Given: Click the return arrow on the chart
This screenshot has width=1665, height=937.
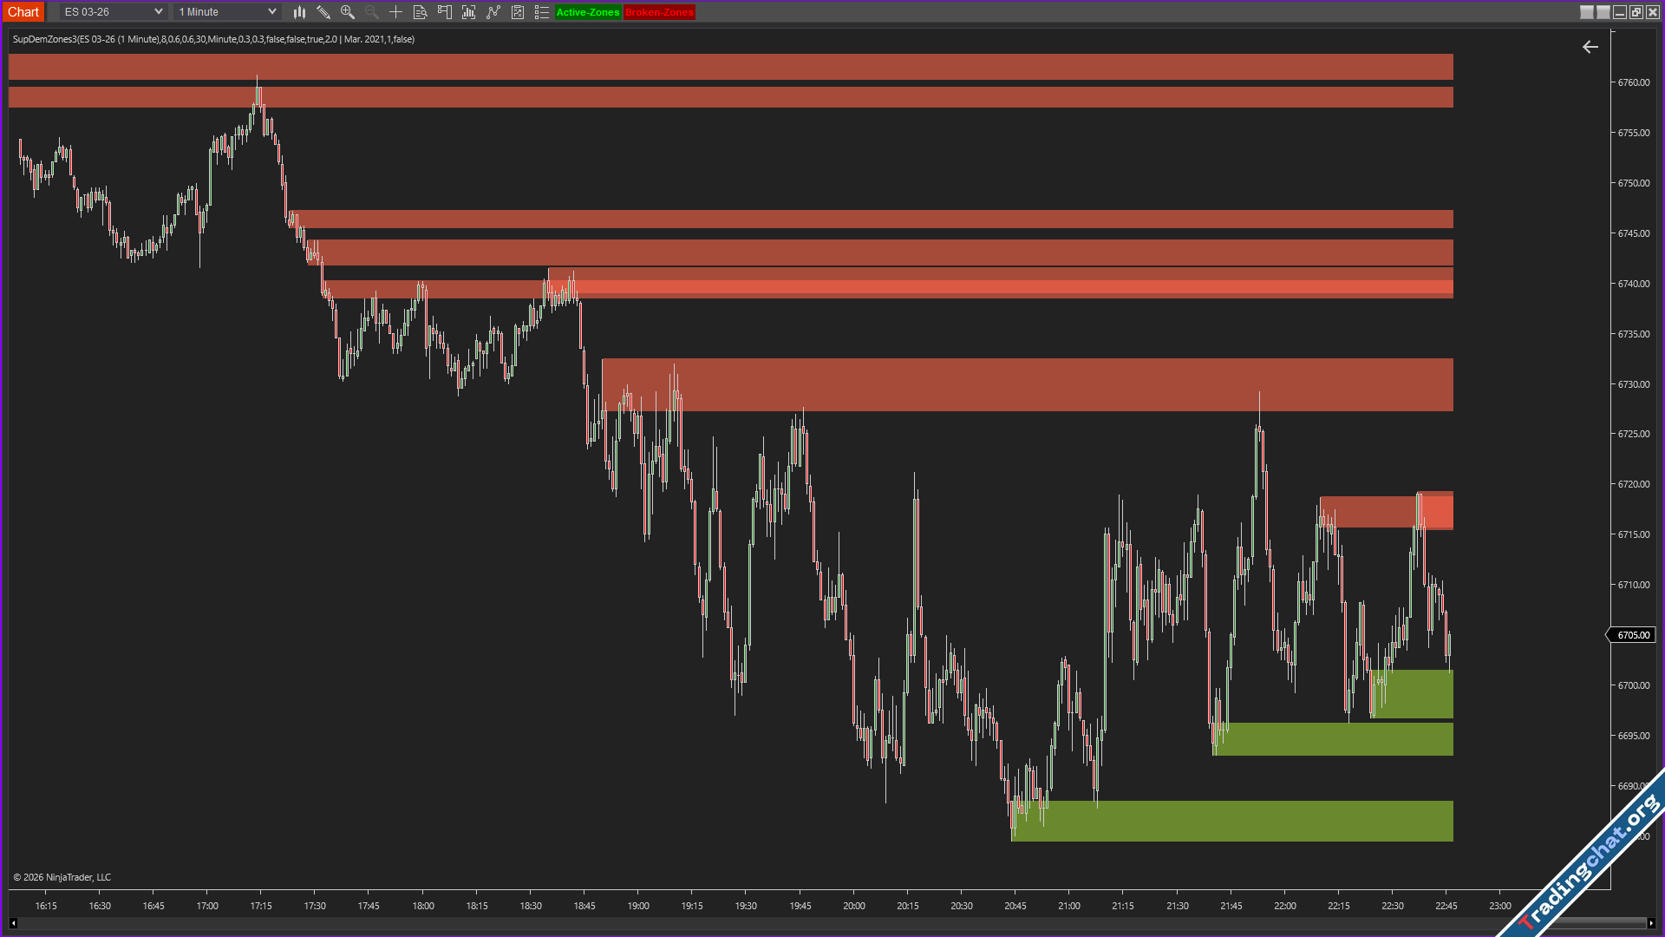Looking at the screenshot, I should [1590, 47].
